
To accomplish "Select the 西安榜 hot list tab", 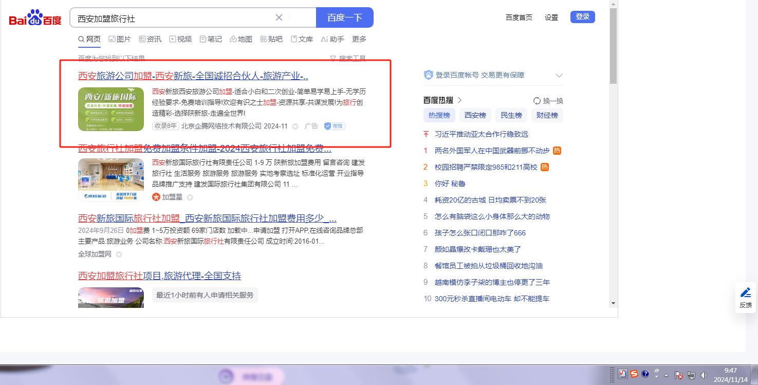I will coord(475,115).
